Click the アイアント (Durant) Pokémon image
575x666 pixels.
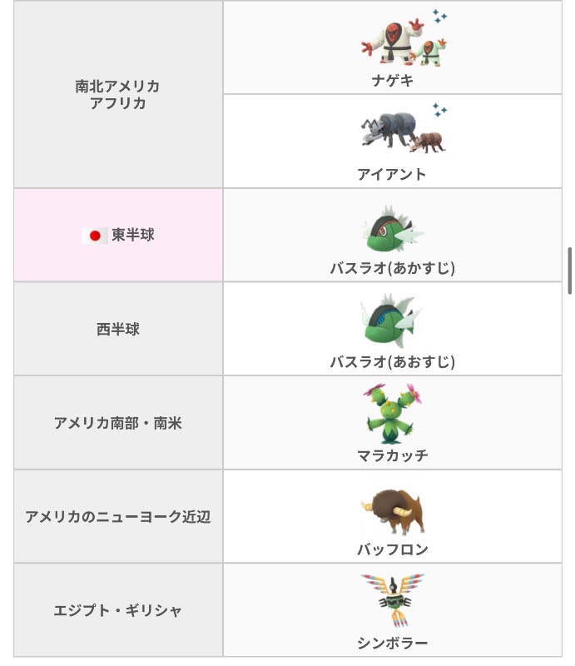403,132
